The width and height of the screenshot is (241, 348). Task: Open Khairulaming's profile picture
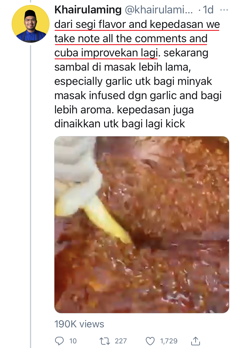coord(31,24)
